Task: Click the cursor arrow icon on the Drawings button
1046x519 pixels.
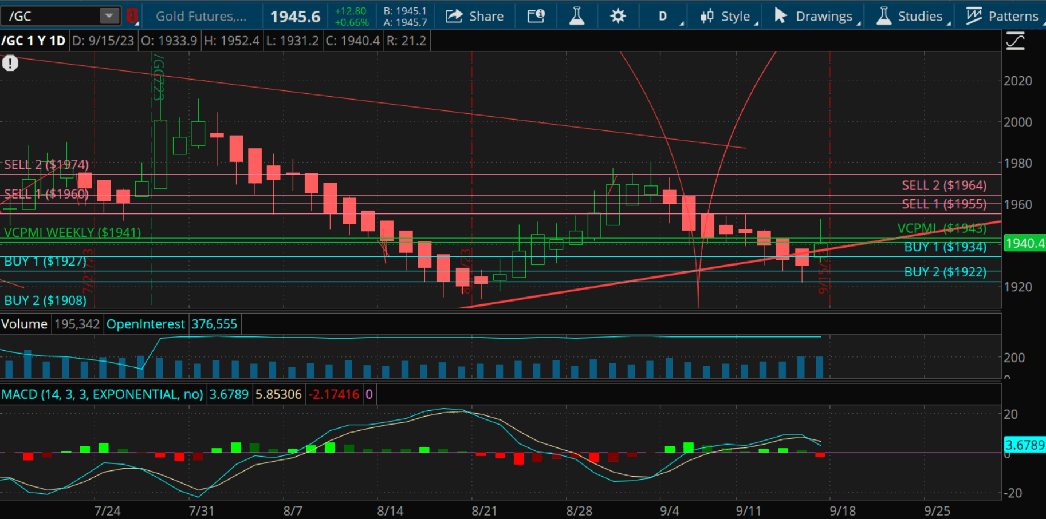Action: pyautogui.click(x=780, y=15)
